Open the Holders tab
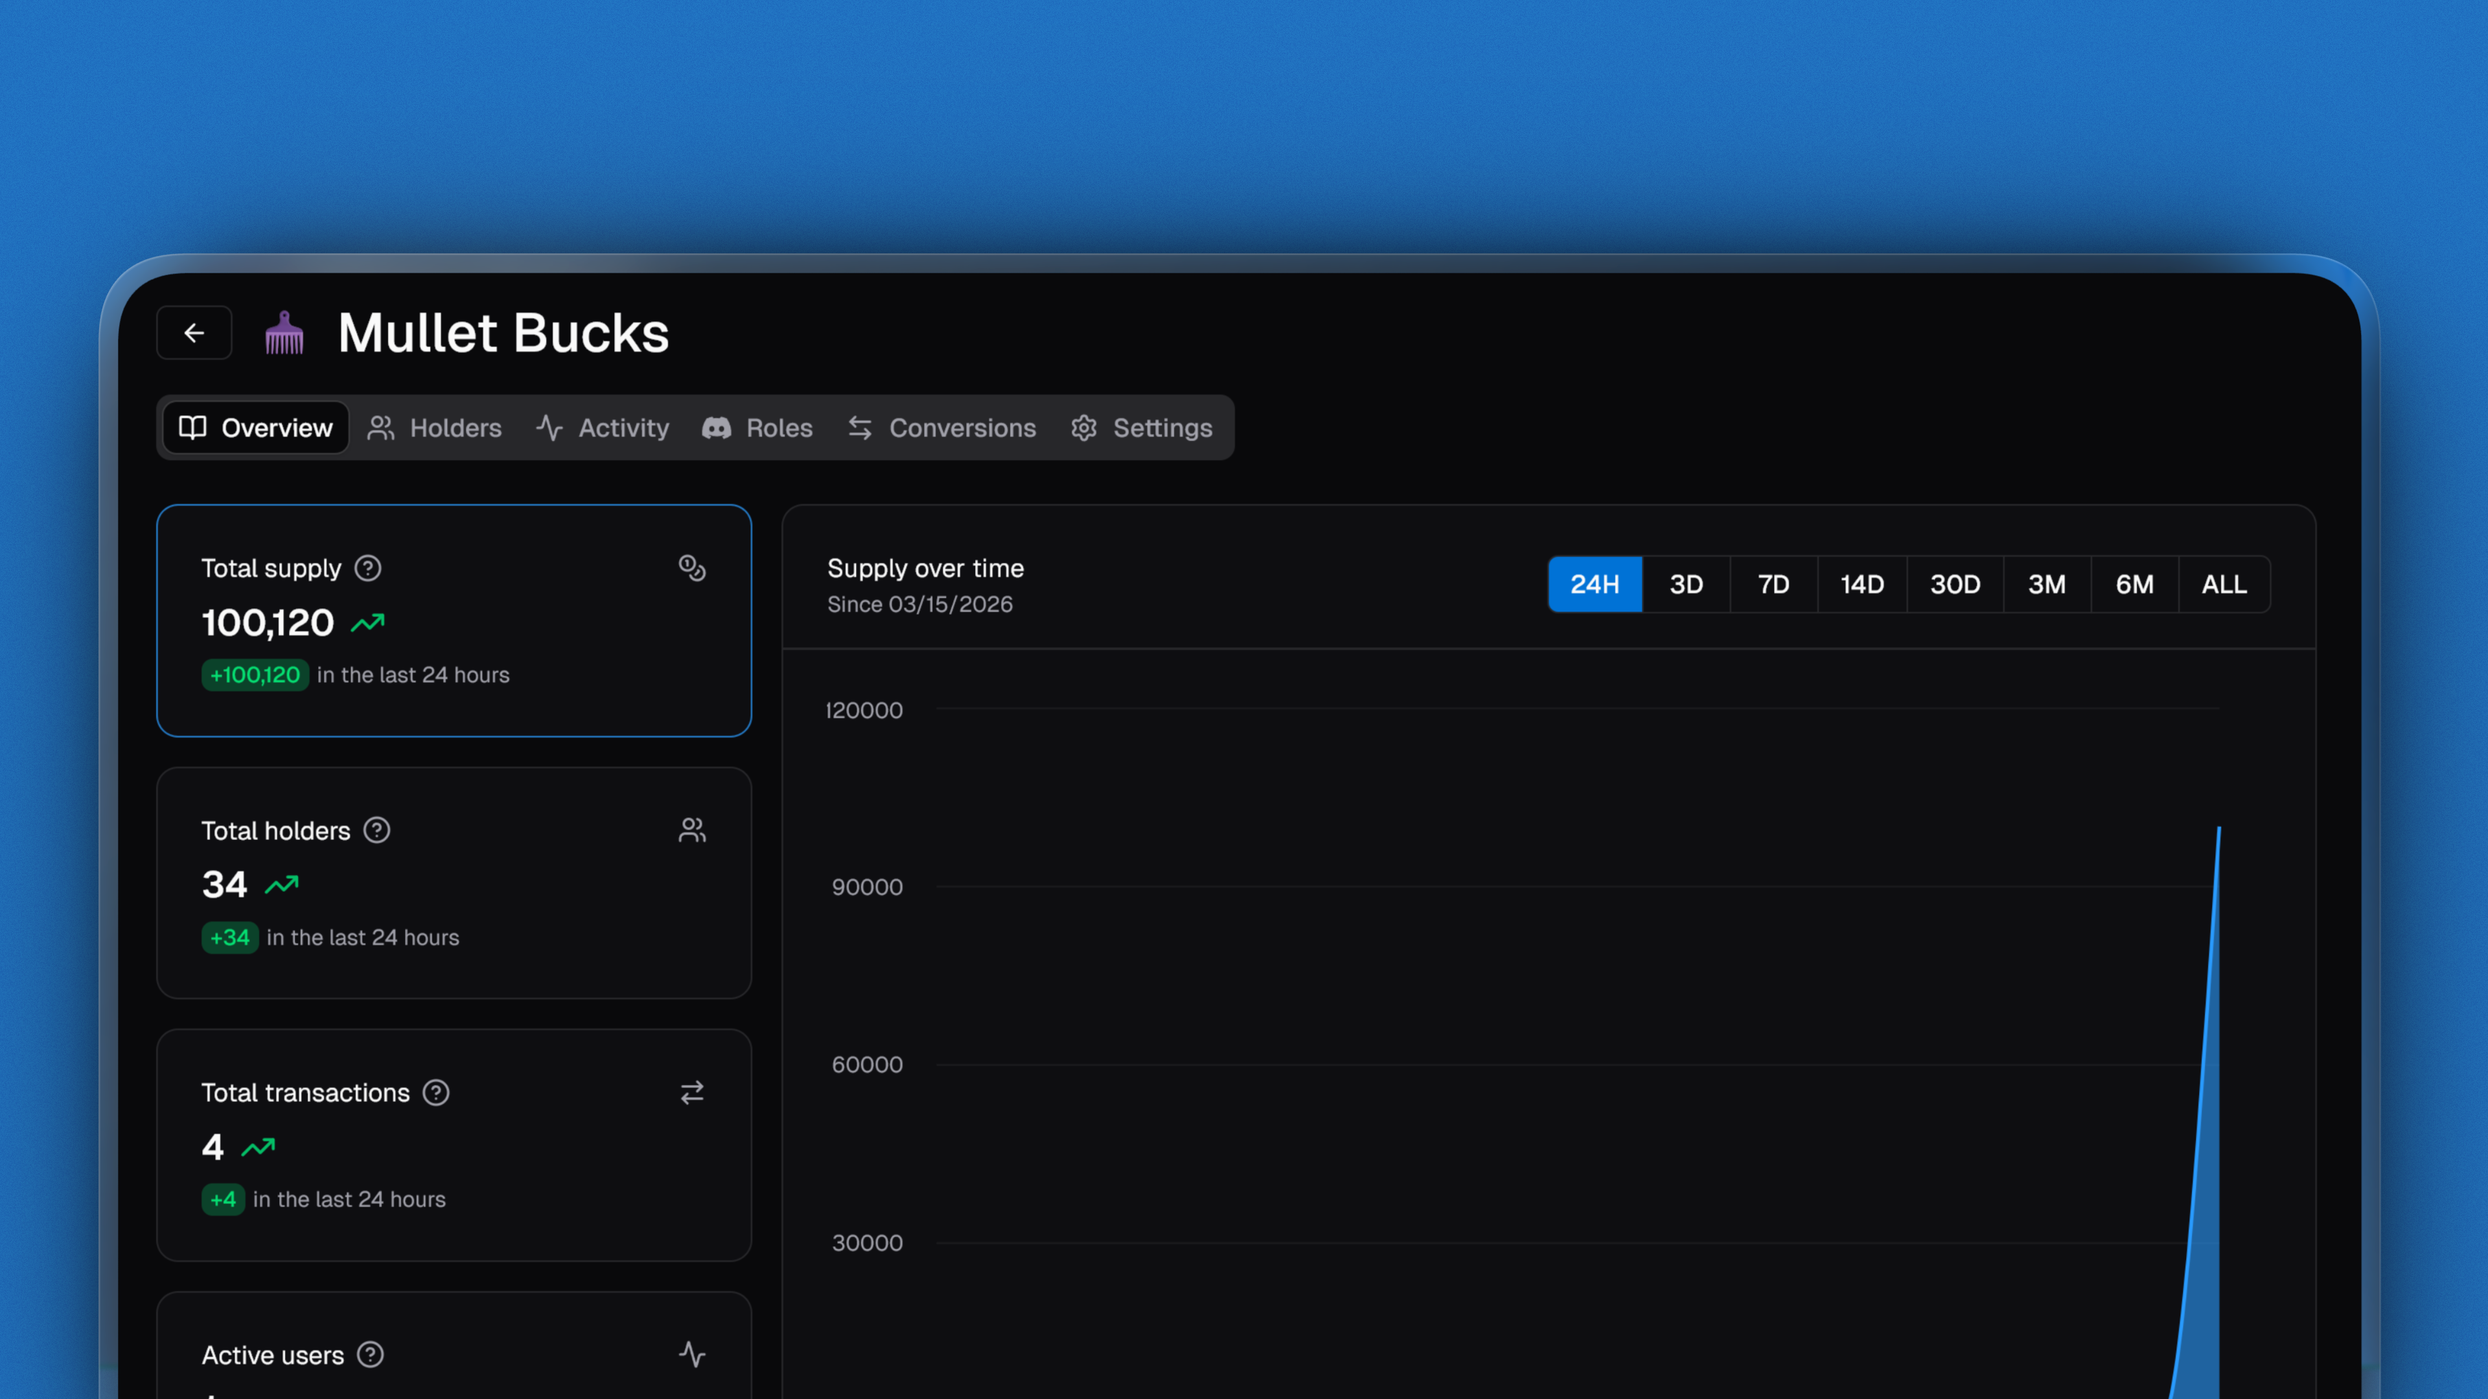Image resolution: width=2488 pixels, height=1399 pixels. [x=435, y=427]
